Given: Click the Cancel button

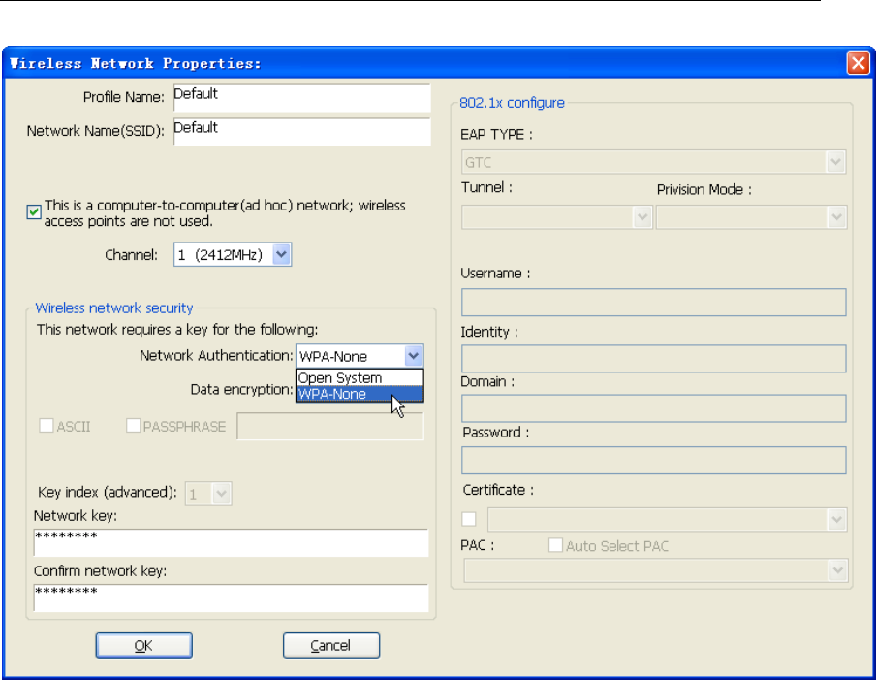Looking at the screenshot, I should pyautogui.click(x=331, y=645).
